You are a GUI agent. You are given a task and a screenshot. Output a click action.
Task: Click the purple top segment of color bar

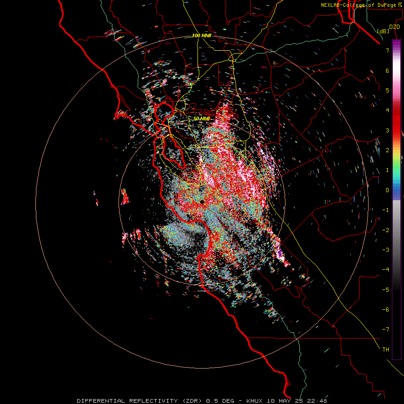click(x=396, y=44)
